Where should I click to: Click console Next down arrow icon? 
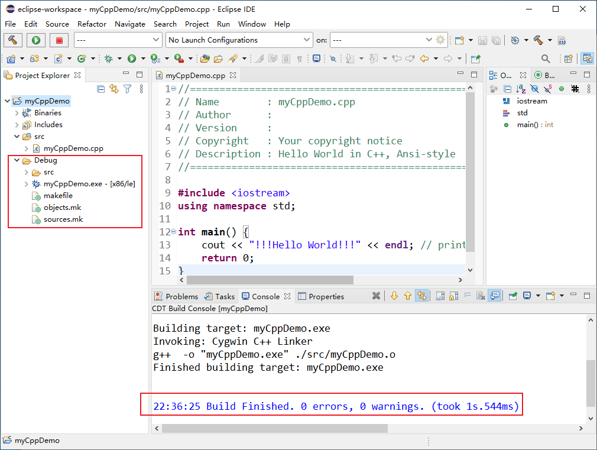coord(394,296)
